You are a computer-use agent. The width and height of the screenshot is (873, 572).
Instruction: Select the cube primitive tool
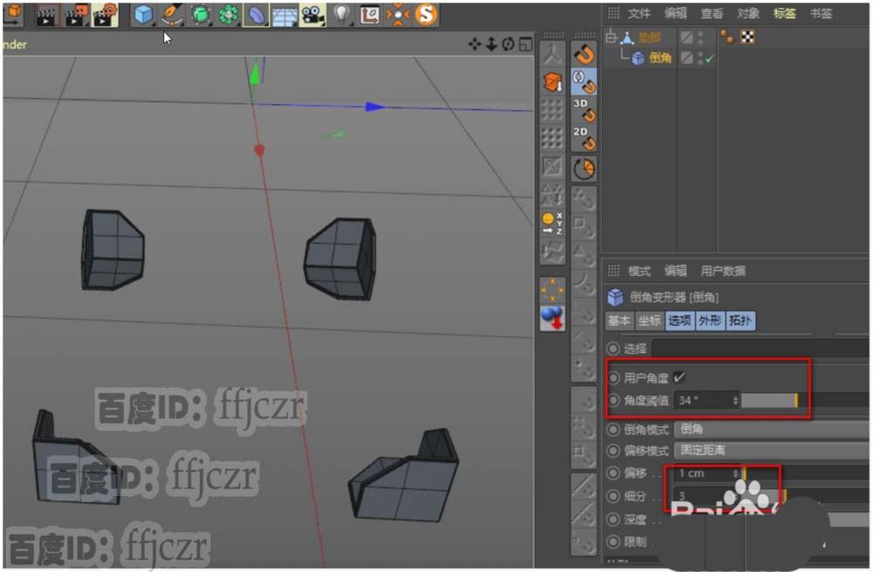142,14
